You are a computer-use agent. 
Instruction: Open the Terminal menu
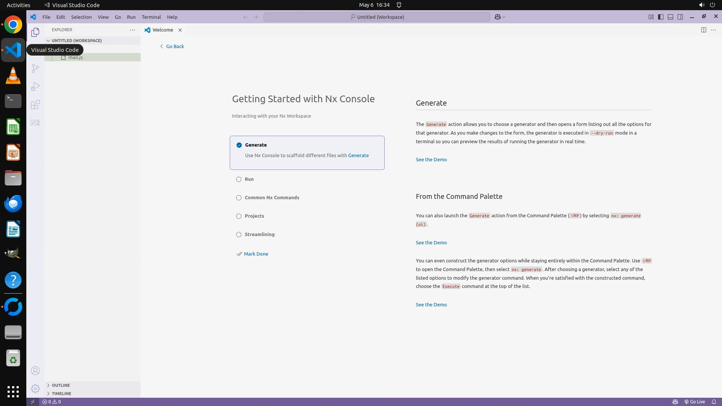coord(151,17)
